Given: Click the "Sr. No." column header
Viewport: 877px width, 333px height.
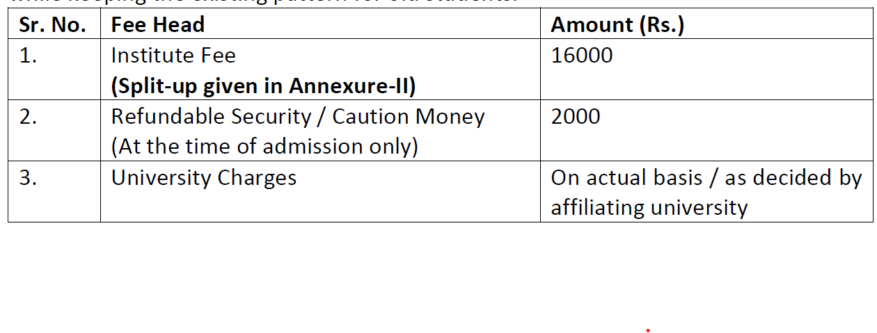Looking at the screenshot, I should (x=53, y=25).
